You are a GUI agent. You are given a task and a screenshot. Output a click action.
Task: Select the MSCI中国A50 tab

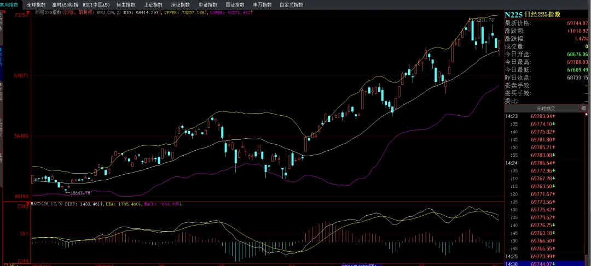point(96,5)
